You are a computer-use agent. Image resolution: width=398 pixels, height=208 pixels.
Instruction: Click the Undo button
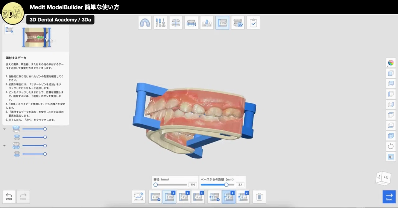(x=9, y=197)
